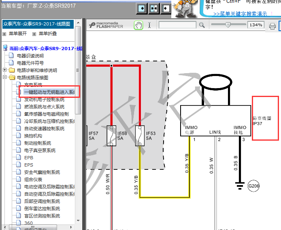
Task: Open 换挡机构 diagram
Action: [33, 136]
